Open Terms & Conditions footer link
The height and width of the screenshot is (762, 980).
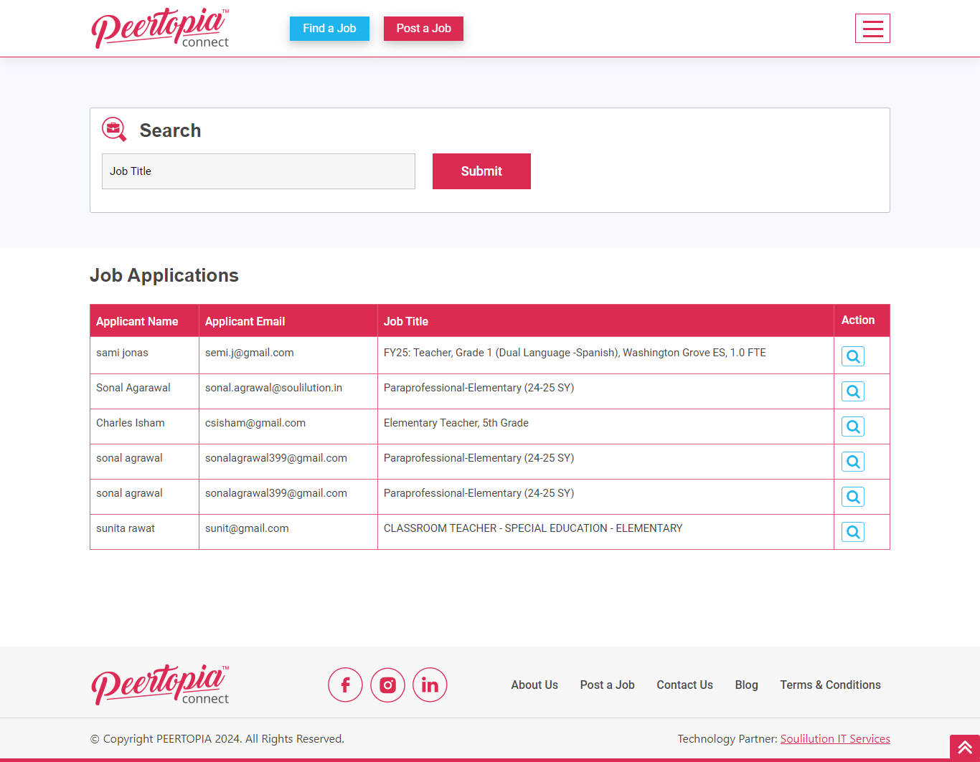point(830,685)
